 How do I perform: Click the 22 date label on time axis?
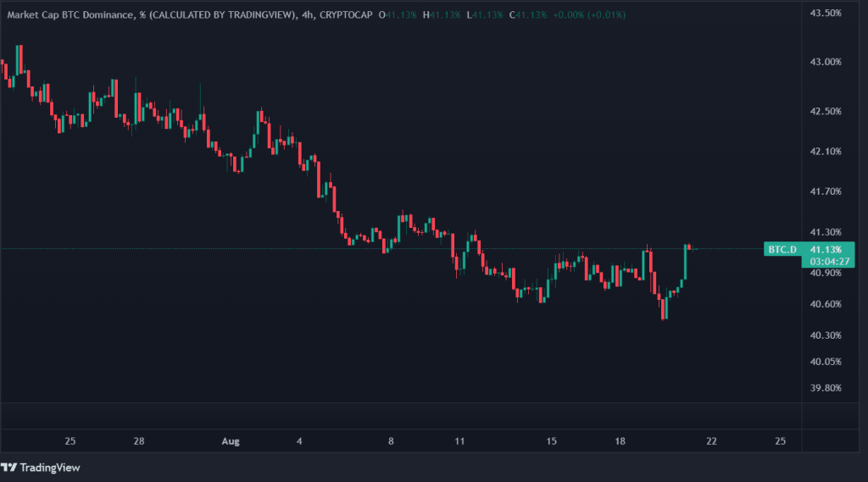point(711,441)
